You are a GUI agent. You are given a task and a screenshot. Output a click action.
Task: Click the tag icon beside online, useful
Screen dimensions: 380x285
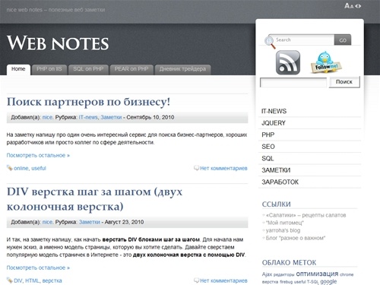coord(9,168)
